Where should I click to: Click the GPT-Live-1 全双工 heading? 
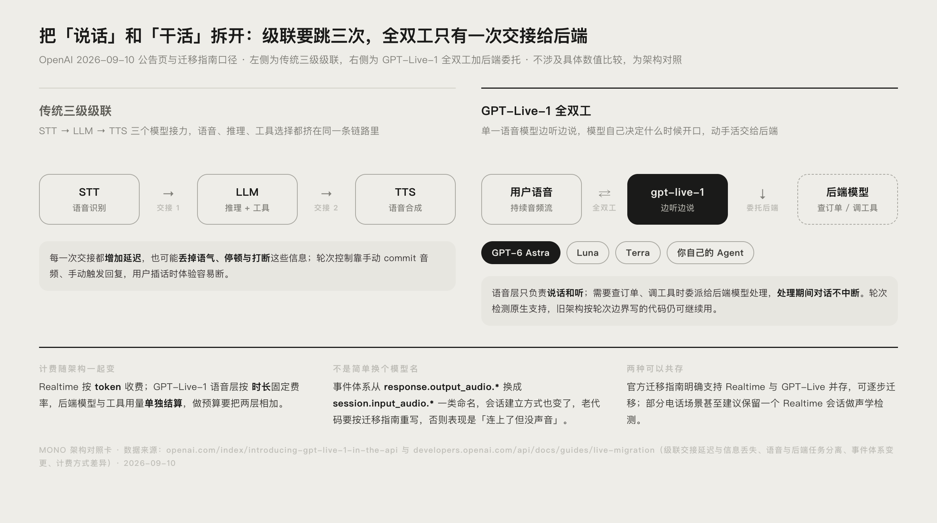click(536, 111)
